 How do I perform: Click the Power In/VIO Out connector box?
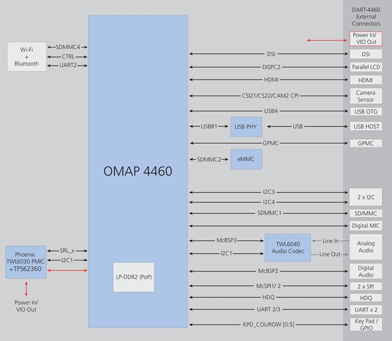click(x=366, y=39)
